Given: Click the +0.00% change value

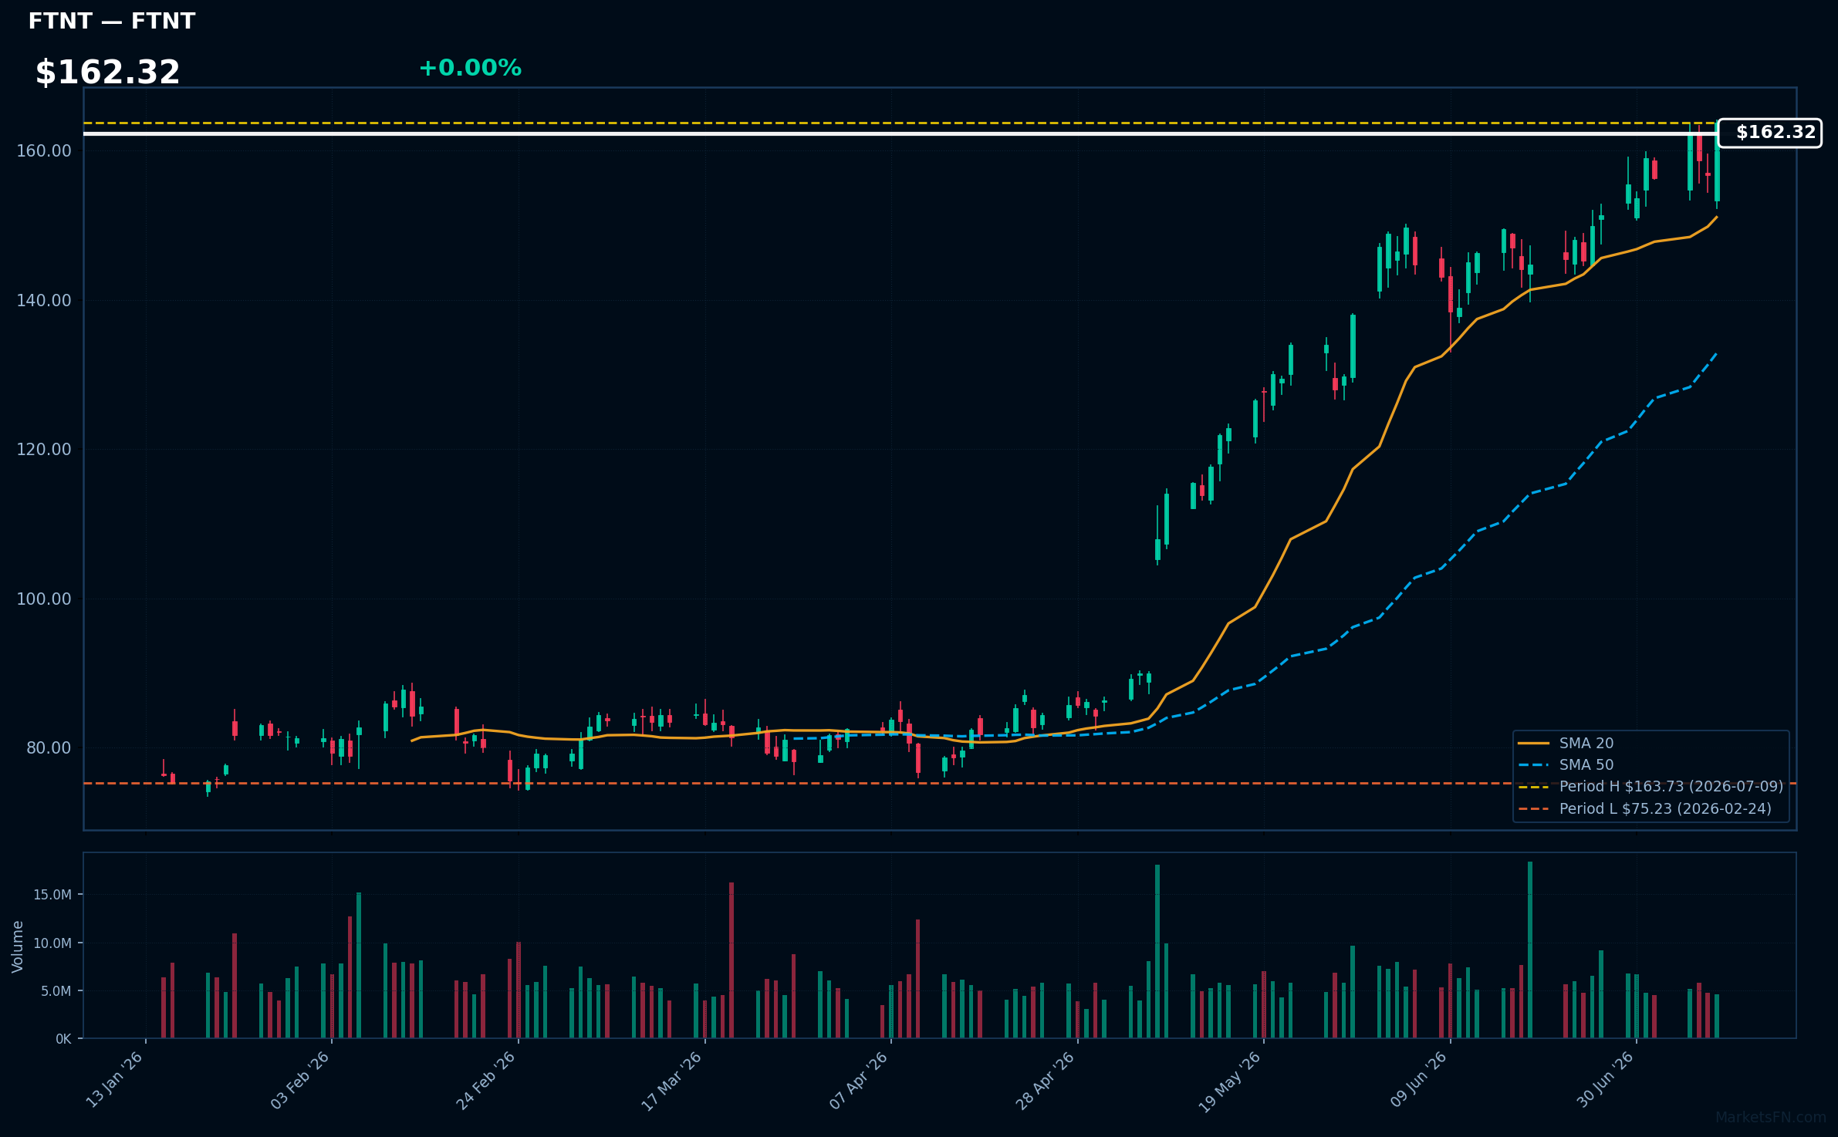Looking at the screenshot, I should coord(470,68).
